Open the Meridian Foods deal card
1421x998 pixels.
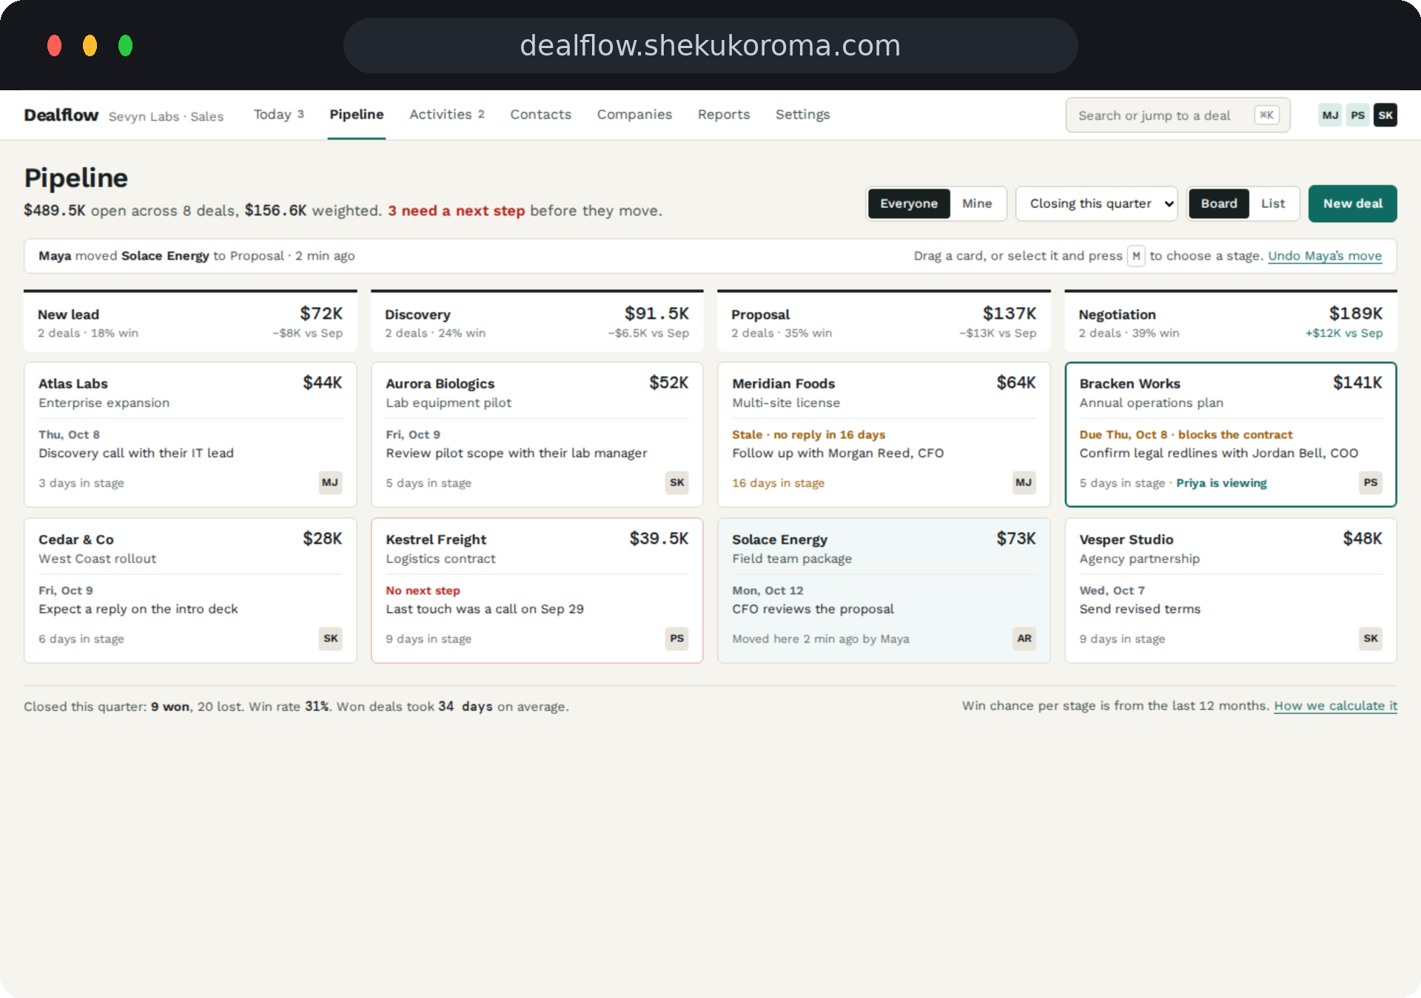884,434
